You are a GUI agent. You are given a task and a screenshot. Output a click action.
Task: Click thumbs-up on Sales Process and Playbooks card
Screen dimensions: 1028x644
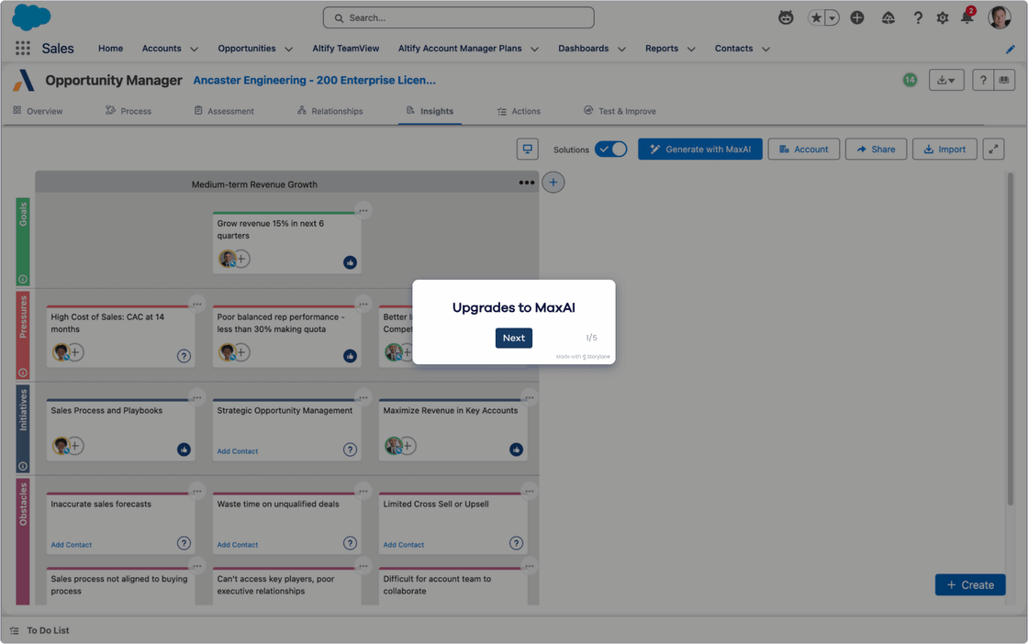click(184, 450)
